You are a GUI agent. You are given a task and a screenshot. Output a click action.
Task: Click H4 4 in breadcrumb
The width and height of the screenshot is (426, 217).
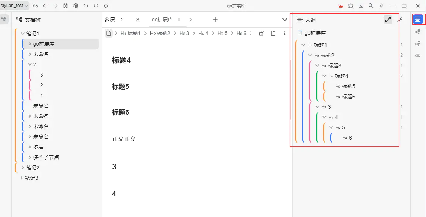click(x=203, y=33)
